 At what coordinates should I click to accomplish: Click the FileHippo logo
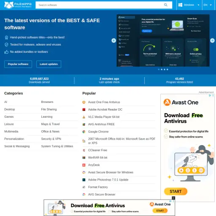pyautogui.click(x=18, y=5)
